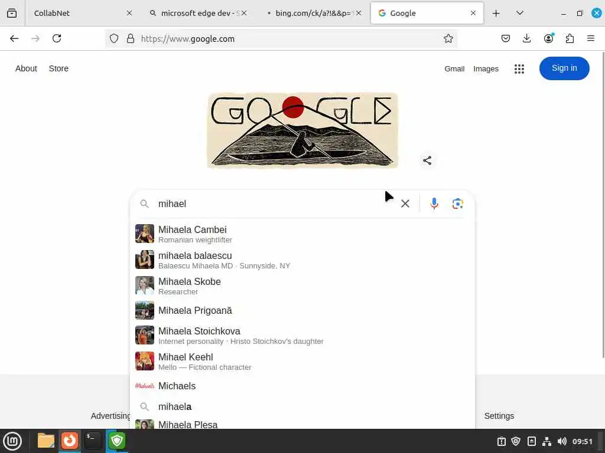
Task: Select the Michaels suggestion
Action: [302, 386]
